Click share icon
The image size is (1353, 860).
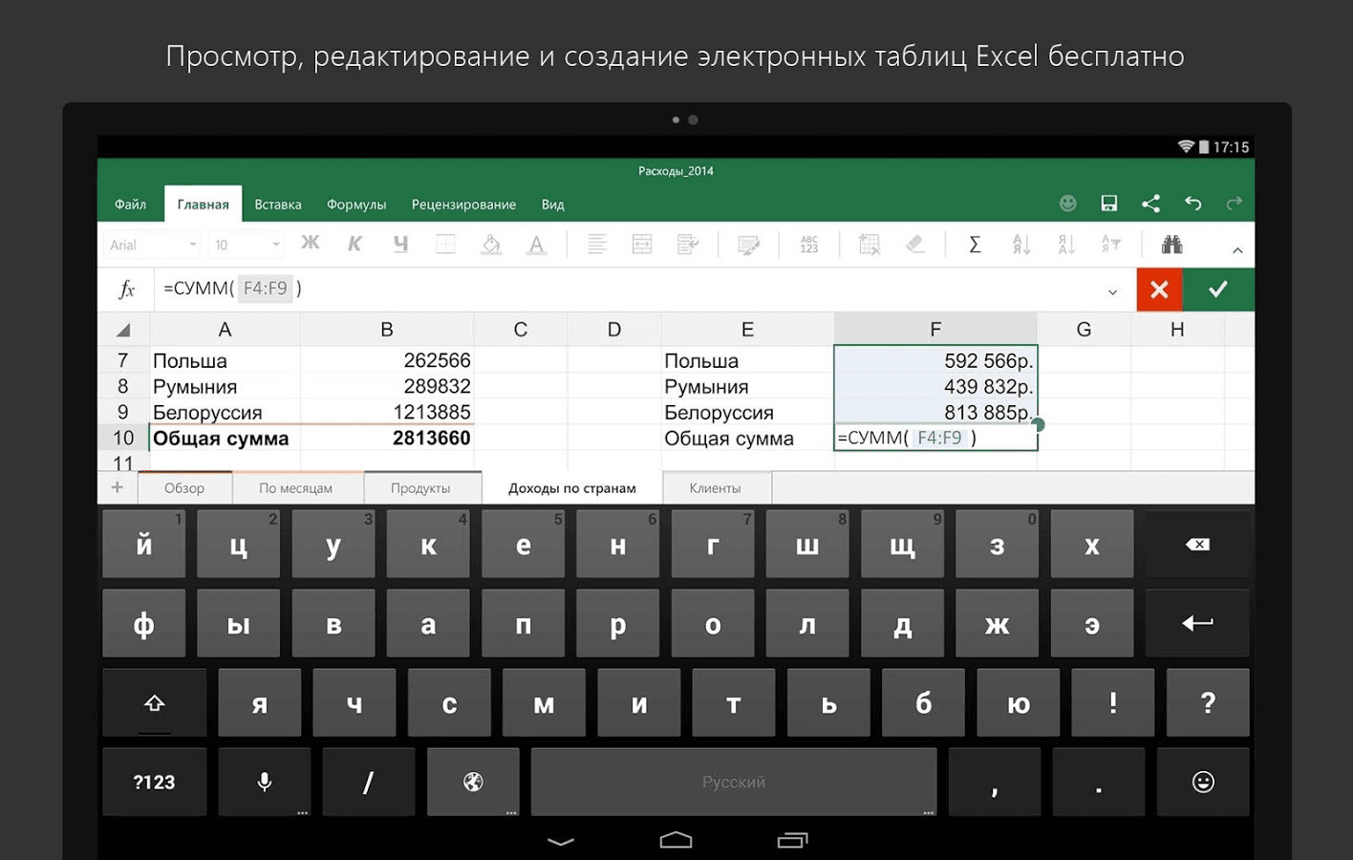[1150, 203]
